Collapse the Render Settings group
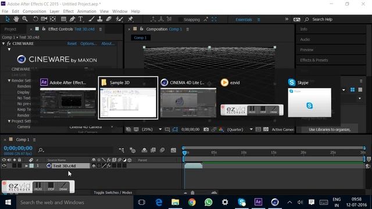 pyautogui.click(x=9, y=81)
